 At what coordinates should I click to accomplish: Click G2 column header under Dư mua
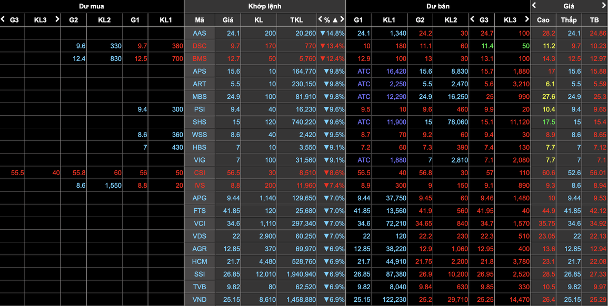point(73,20)
